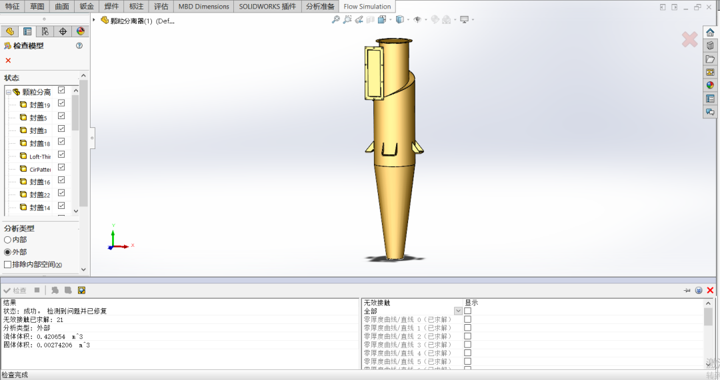Switch to MBD Dimensions tab

(x=203, y=7)
